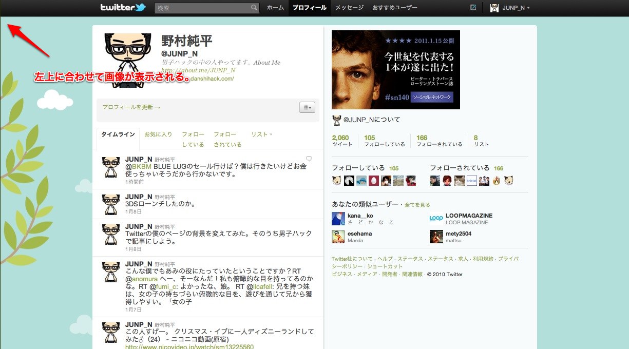Click the avatar beside the BLUE LUG tweet

[111, 167]
